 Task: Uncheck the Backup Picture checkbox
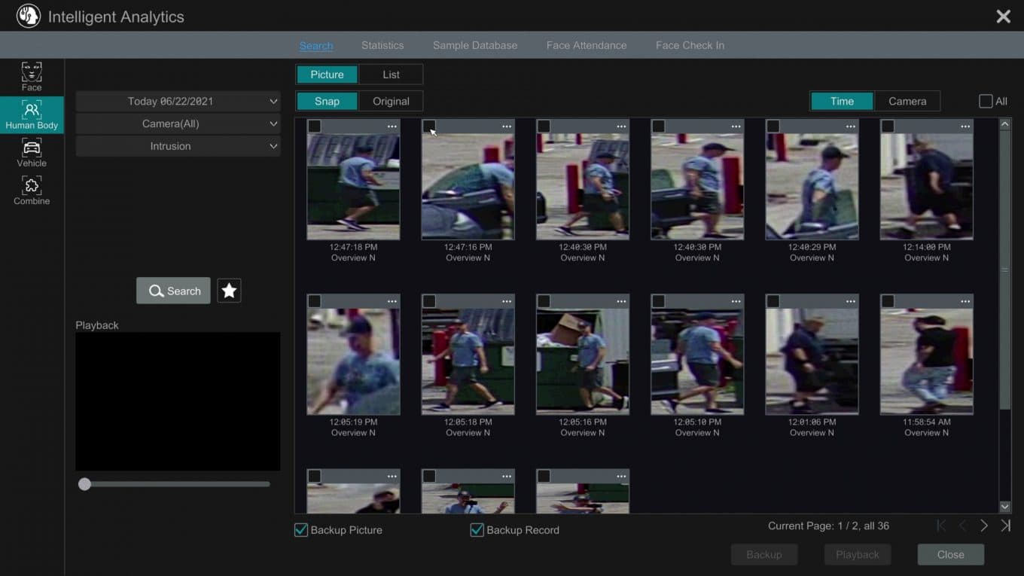point(301,530)
